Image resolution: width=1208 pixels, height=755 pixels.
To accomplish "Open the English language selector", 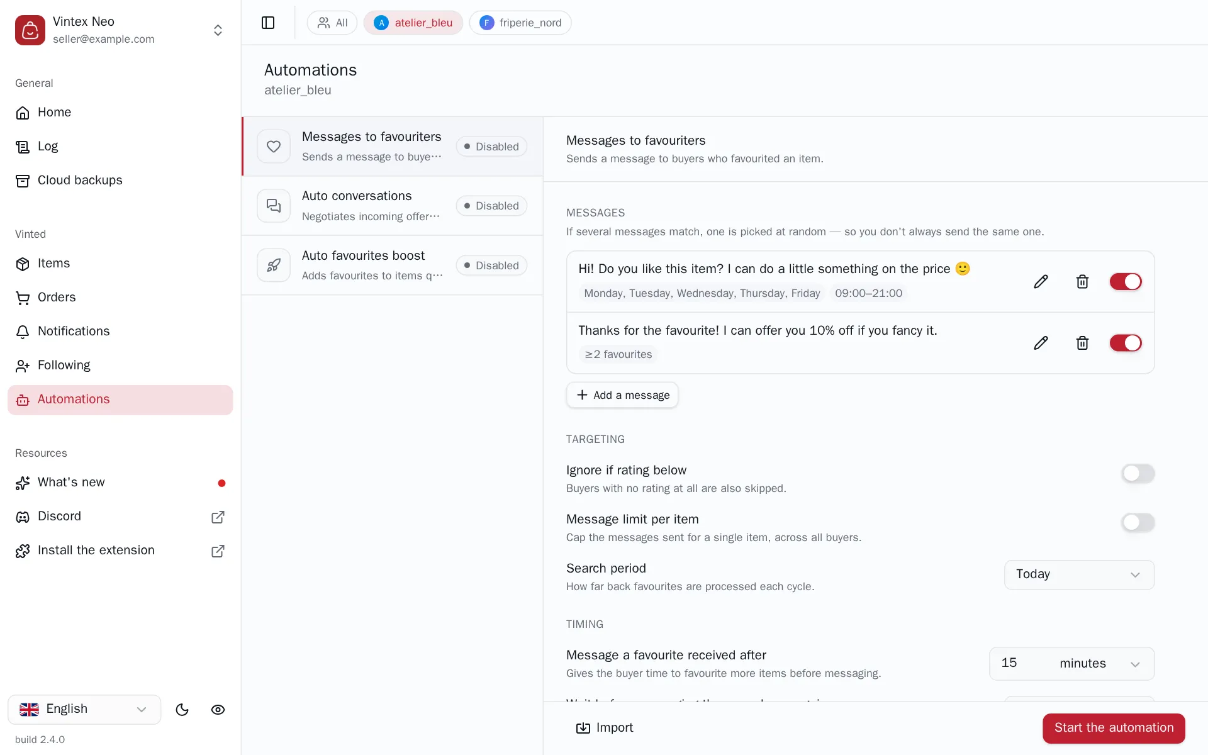I will point(84,710).
